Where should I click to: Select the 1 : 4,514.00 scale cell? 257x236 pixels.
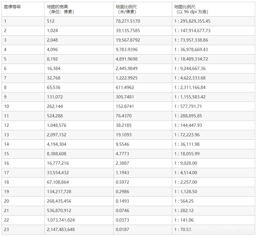[x=186, y=173]
